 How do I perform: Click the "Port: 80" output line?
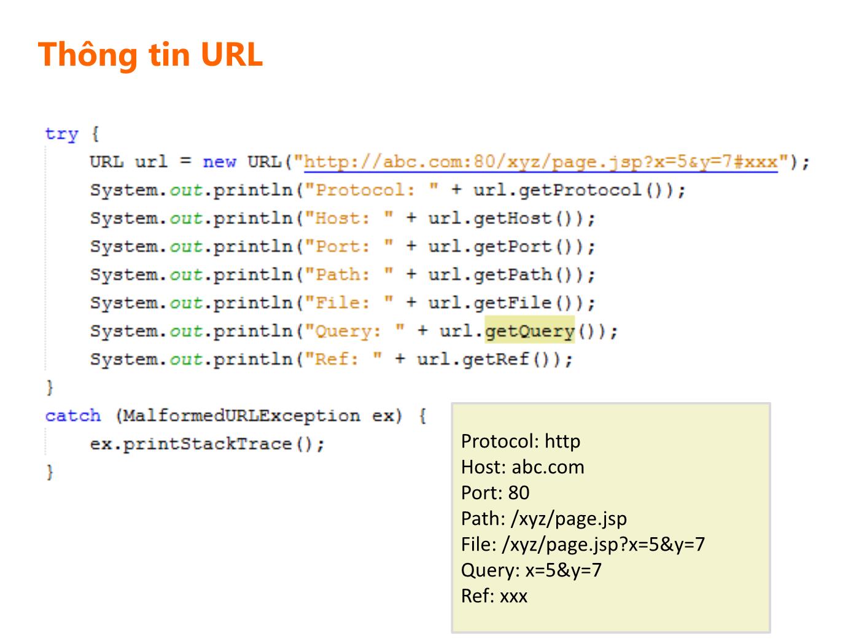495,493
